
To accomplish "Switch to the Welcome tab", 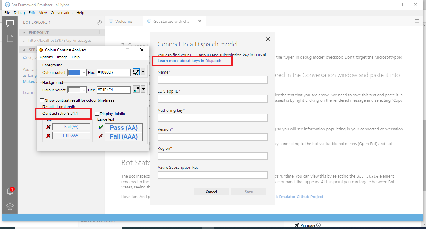I will (x=124, y=21).
